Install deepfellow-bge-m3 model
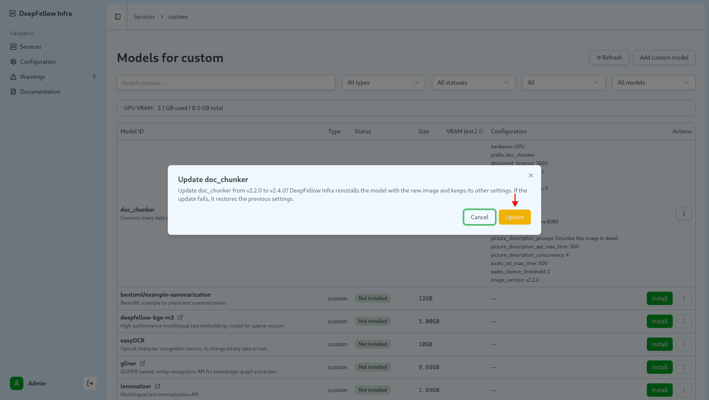Screen dimensions: 709x400 pyautogui.click(x=660, y=321)
